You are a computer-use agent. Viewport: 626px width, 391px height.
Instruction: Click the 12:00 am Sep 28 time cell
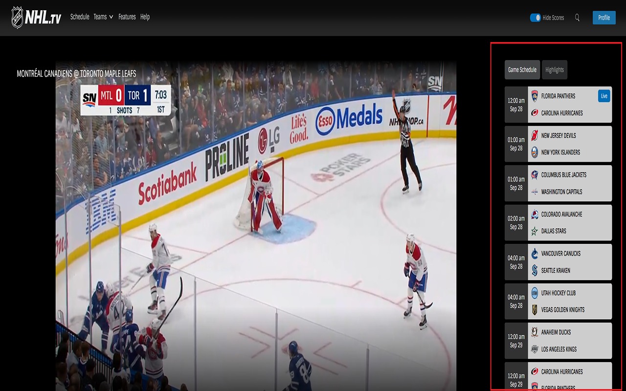[x=516, y=105]
